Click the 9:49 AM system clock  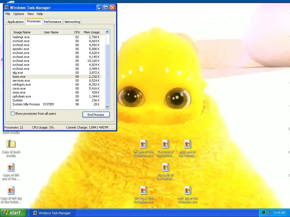click(x=280, y=213)
